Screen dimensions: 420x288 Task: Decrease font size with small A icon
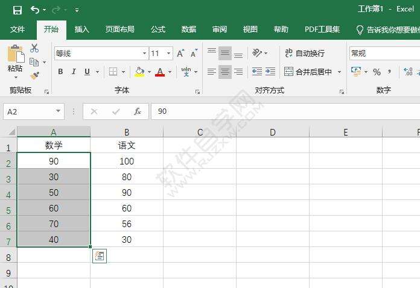coord(194,53)
